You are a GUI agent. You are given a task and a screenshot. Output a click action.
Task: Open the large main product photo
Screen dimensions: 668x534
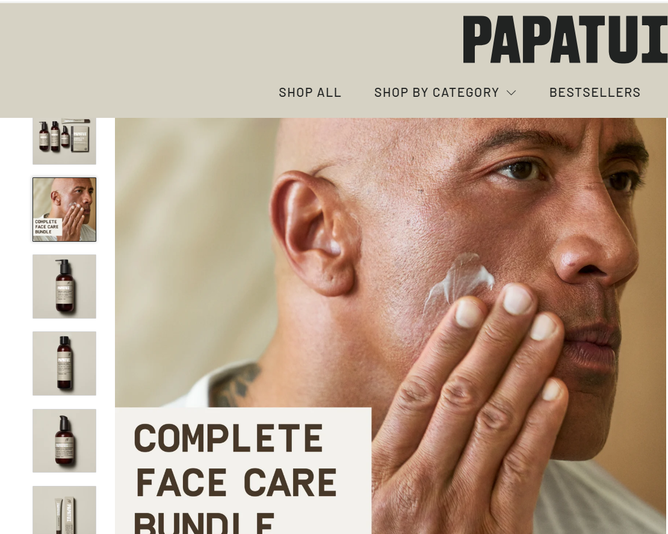391,326
